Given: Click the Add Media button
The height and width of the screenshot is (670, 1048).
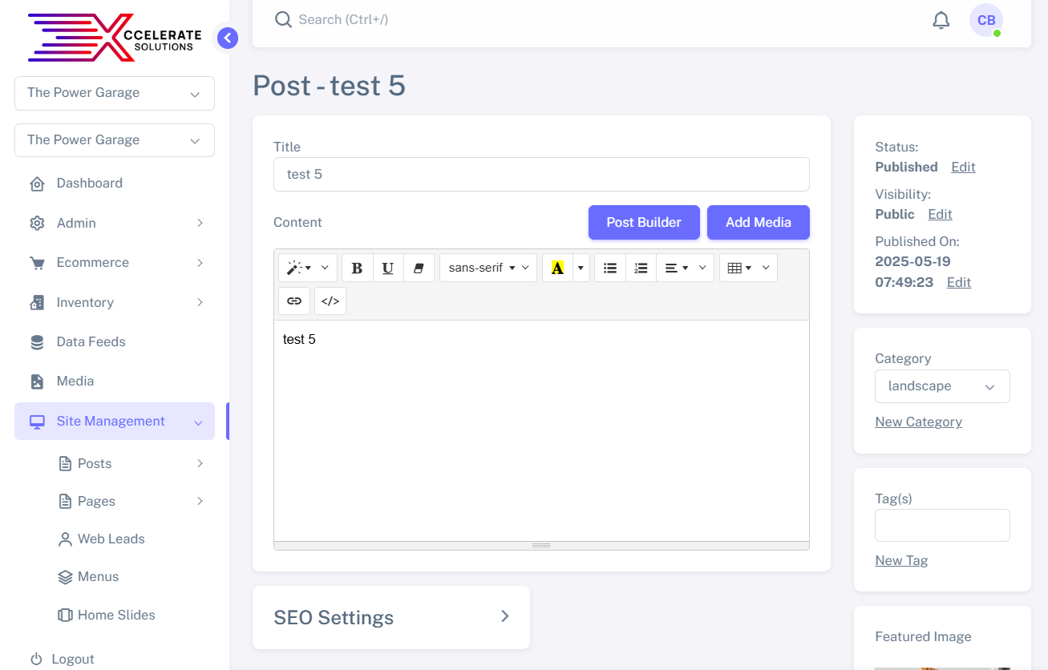Looking at the screenshot, I should 758,223.
